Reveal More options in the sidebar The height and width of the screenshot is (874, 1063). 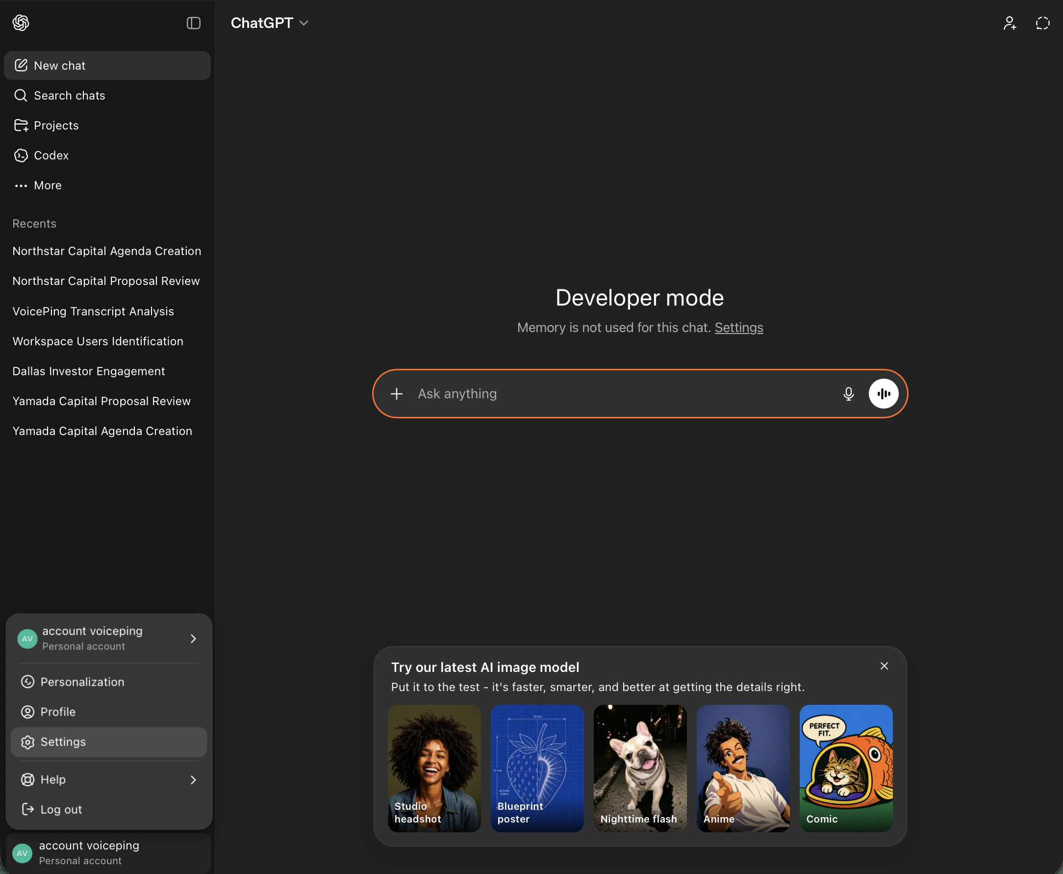click(47, 185)
